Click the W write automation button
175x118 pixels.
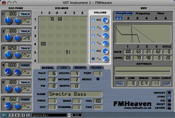pos(17,115)
